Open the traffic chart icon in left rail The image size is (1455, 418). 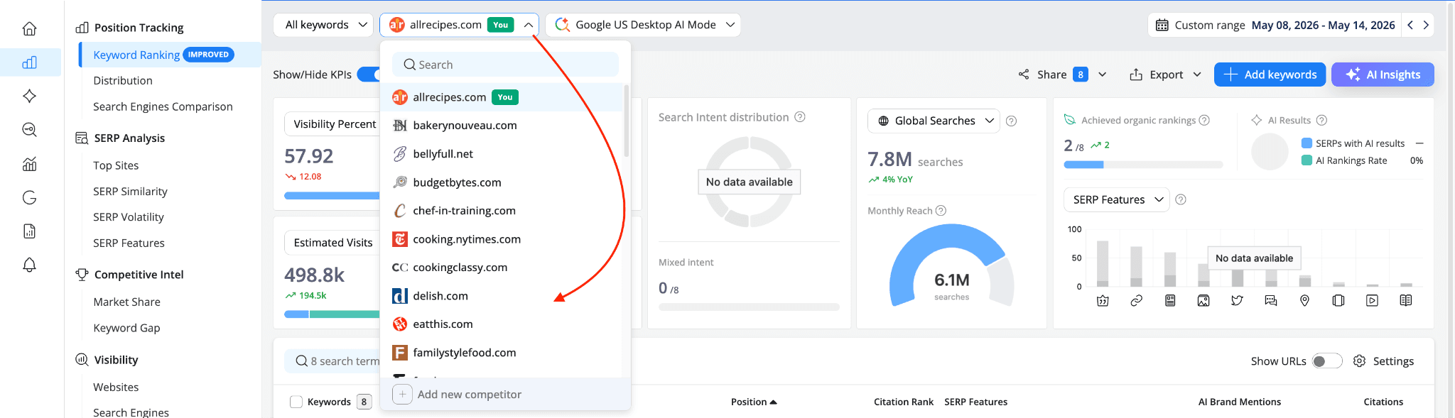coord(29,164)
